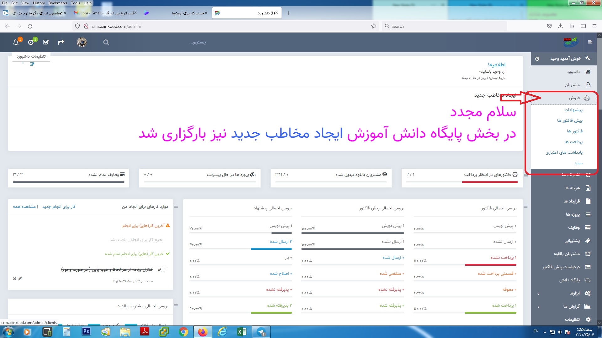Click the pencil edit icon on to-do item
The width and height of the screenshot is (602, 338).
click(20, 279)
